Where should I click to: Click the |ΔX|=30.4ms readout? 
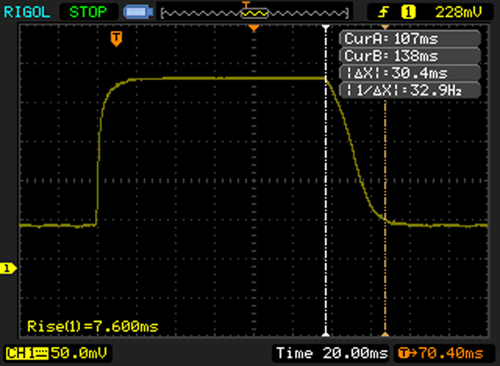pyautogui.click(x=410, y=73)
